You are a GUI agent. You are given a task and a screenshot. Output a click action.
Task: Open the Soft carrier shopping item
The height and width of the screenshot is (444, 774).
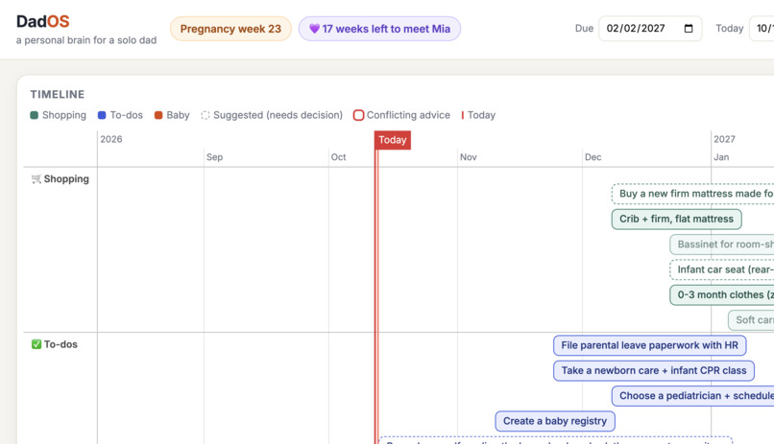click(x=751, y=320)
